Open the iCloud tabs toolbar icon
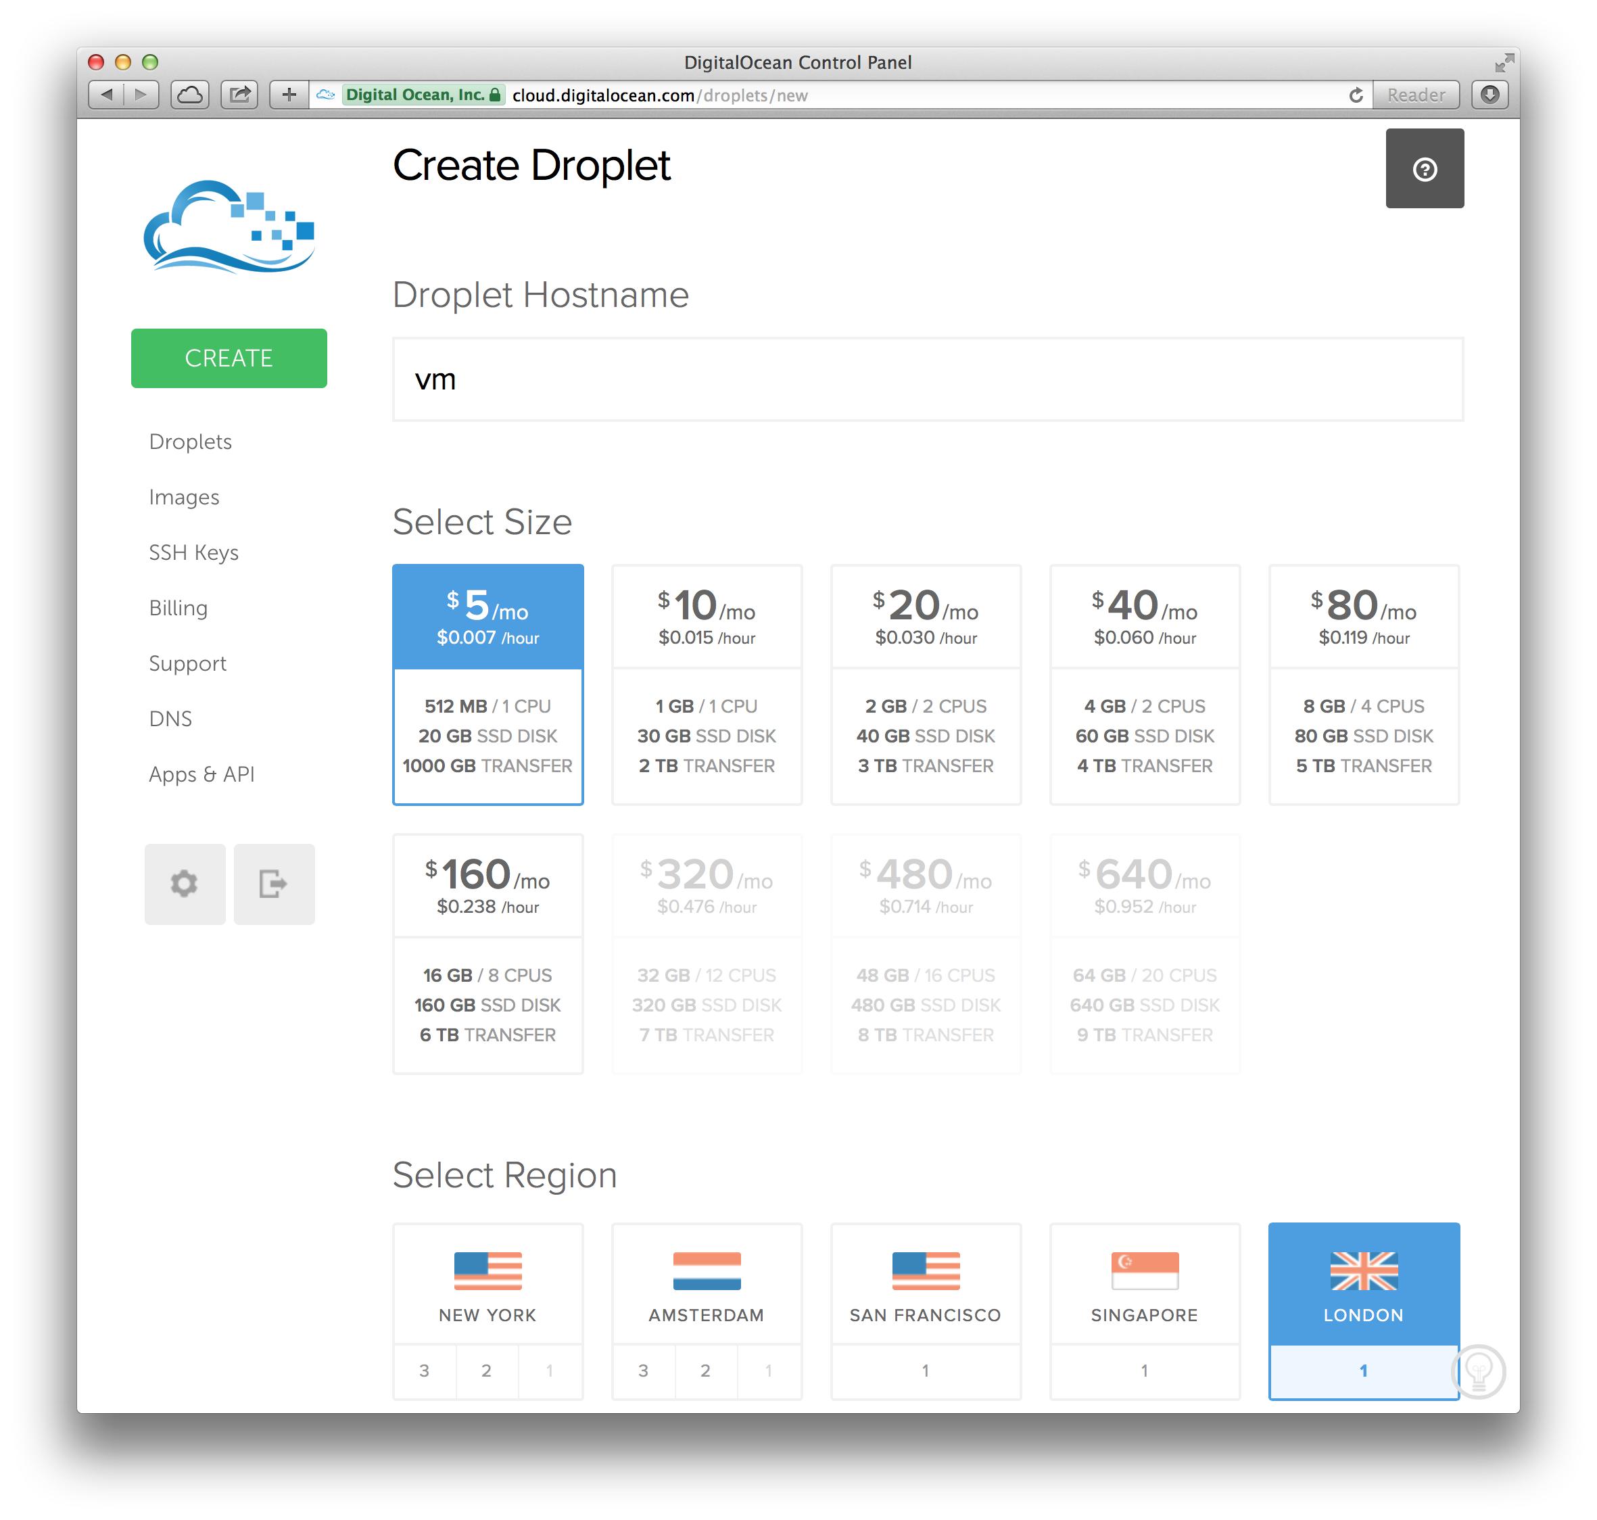This screenshot has width=1597, height=1520. pyautogui.click(x=189, y=95)
